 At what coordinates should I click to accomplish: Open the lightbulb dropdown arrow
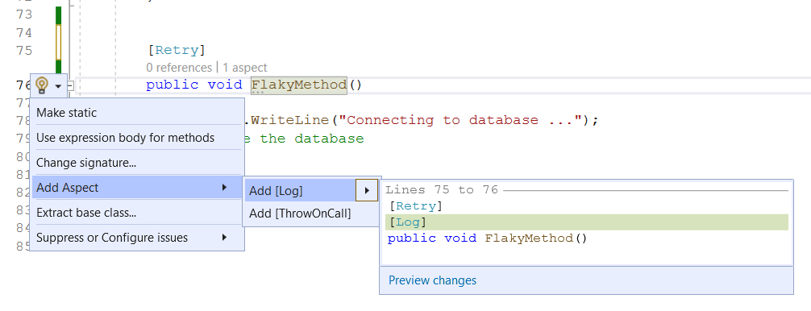(x=58, y=85)
